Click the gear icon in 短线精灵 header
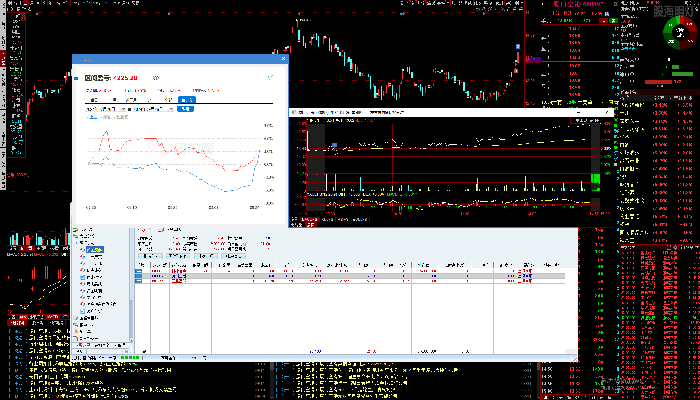The height and width of the screenshot is (400, 700). tap(675, 247)
